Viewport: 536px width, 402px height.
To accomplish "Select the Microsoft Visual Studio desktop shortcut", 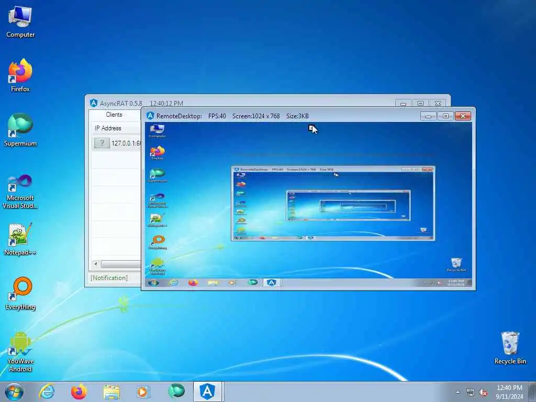I will pyautogui.click(x=20, y=192).
